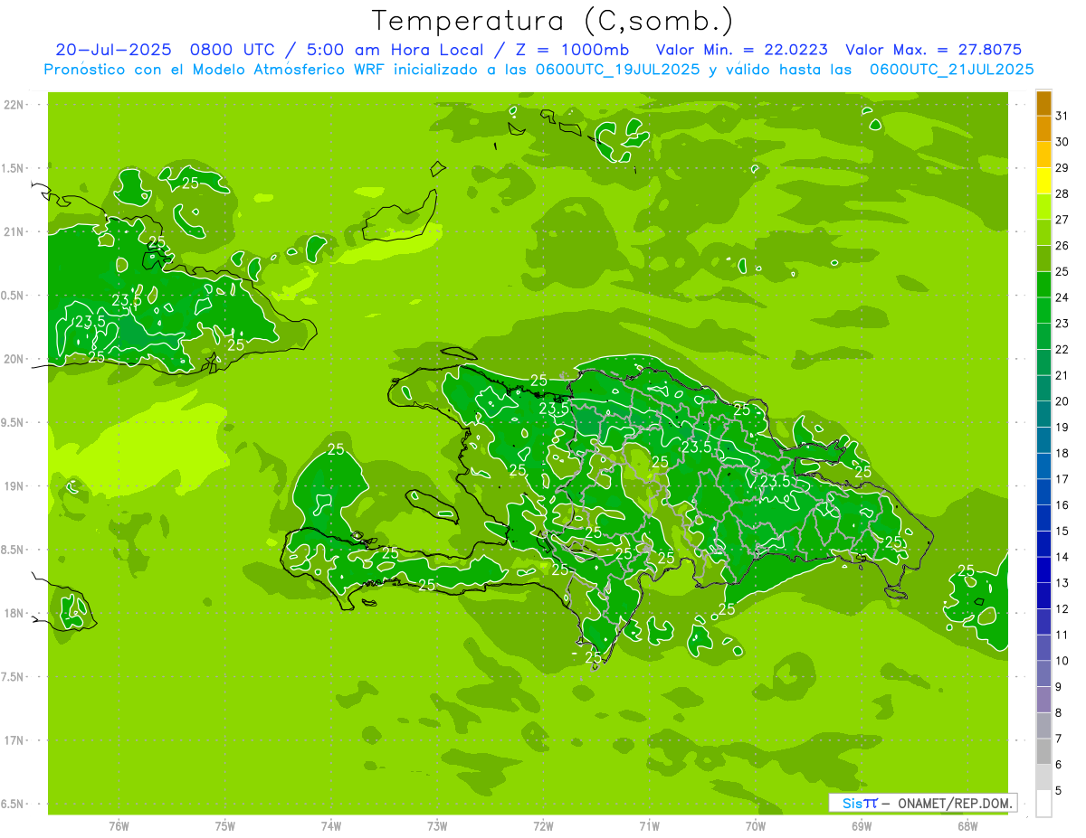Click the '71W' longitude axis label
The height and width of the screenshot is (838, 1086).
click(650, 826)
